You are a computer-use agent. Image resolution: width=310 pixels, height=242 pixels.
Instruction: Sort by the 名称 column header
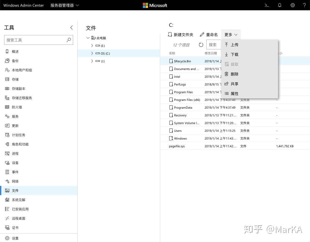[172, 53]
